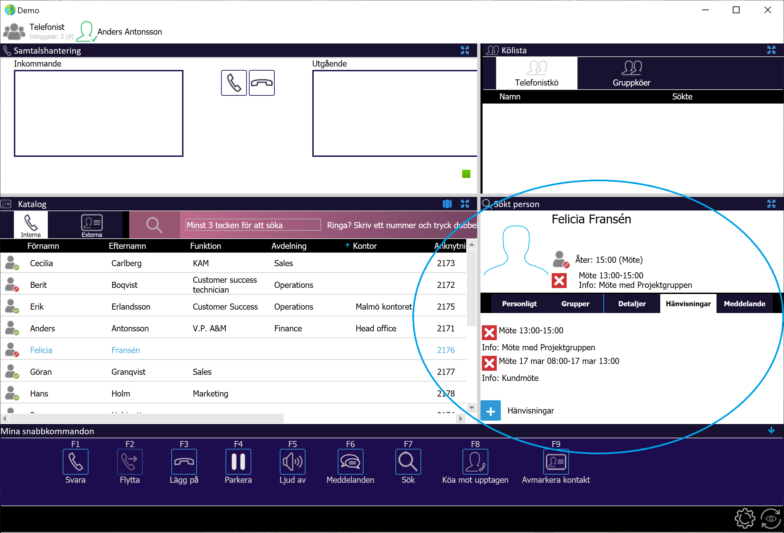This screenshot has height=533, width=784.
Task: Expand the Sökt person panel
Action: 771,204
